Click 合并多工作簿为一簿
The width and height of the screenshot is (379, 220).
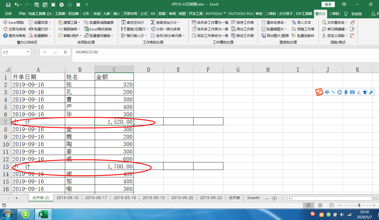pyautogui.click(x=210, y=22)
